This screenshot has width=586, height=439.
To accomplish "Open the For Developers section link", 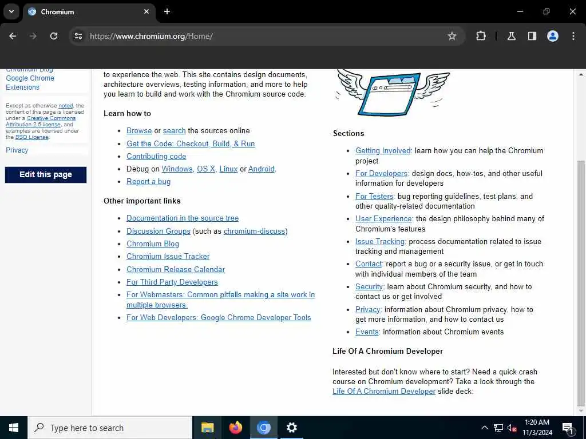I will coord(381,174).
